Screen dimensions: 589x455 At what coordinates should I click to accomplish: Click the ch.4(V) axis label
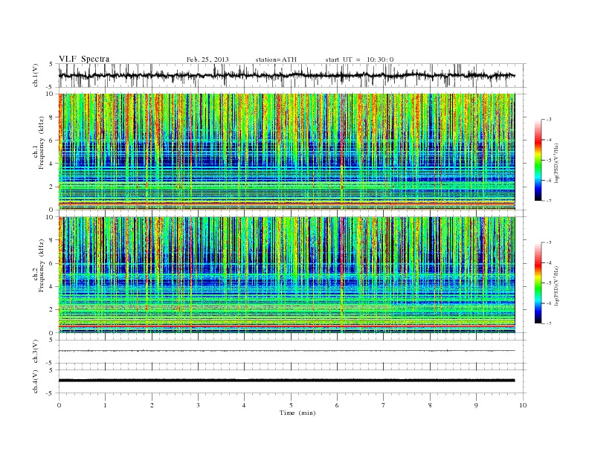(36, 381)
